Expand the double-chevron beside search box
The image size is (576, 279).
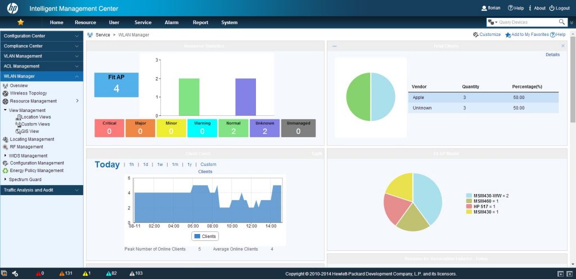click(571, 22)
